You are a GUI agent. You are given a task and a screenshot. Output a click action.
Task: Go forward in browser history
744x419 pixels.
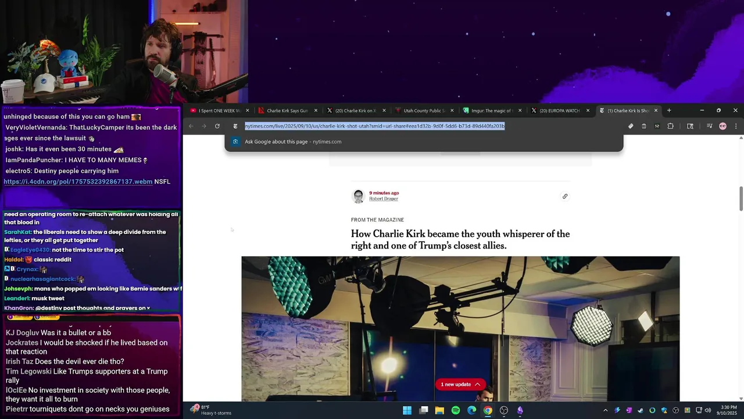point(204,126)
